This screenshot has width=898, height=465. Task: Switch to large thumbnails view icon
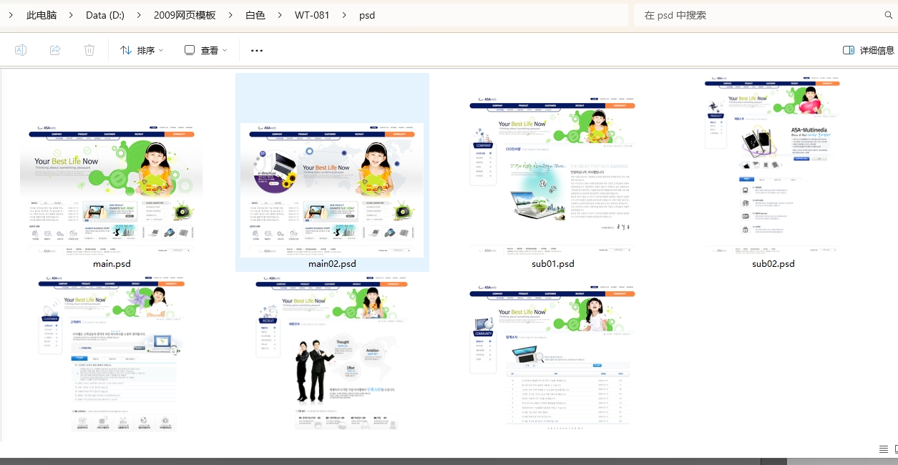coord(896,449)
